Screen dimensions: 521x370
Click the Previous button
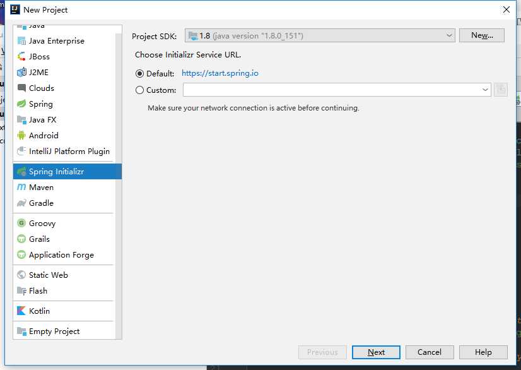(x=322, y=352)
